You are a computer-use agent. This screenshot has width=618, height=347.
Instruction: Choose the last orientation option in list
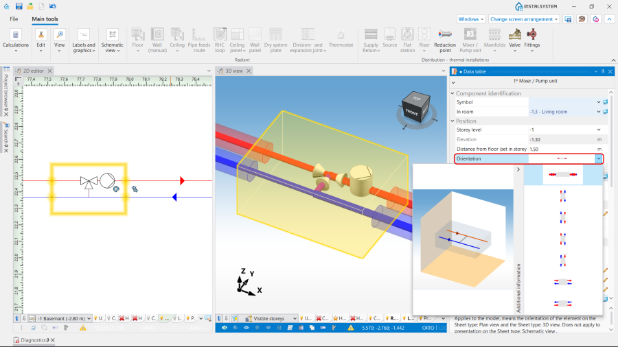tap(563, 303)
